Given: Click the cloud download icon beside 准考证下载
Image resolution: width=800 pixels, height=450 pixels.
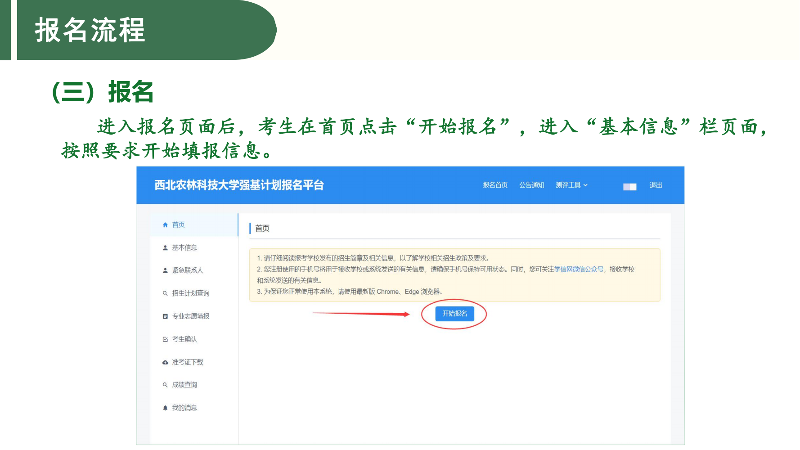Looking at the screenshot, I should coord(165,362).
